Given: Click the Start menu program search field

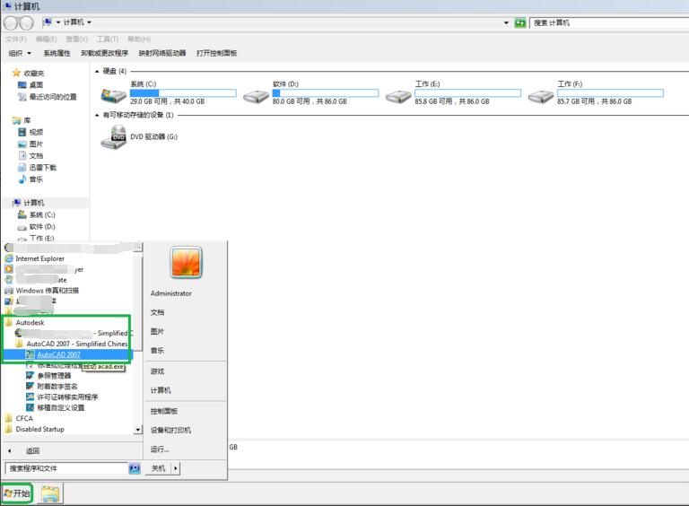Looking at the screenshot, I should tap(66, 468).
